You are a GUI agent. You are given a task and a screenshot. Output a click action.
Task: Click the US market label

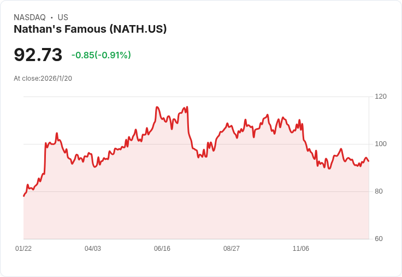coord(63,17)
